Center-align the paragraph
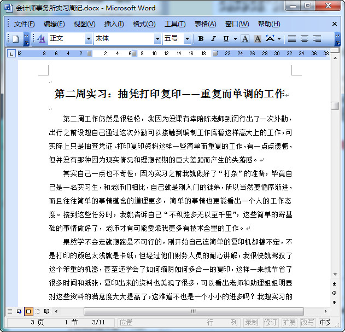The width and height of the screenshot is (345, 332). click(305, 39)
